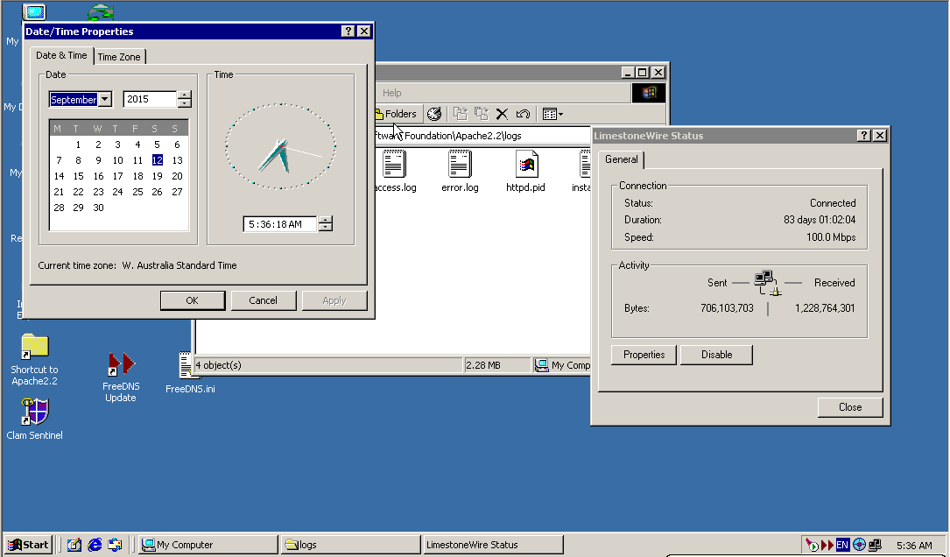Click the FreeDNS red arrows tray icon
This screenshot has height=557, width=950.
click(827, 544)
